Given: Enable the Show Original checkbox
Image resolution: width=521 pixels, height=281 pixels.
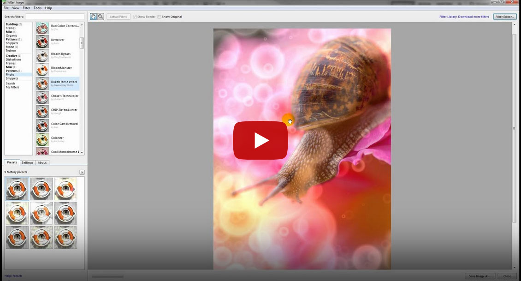Looking at the screenshot, I should 160,17.
